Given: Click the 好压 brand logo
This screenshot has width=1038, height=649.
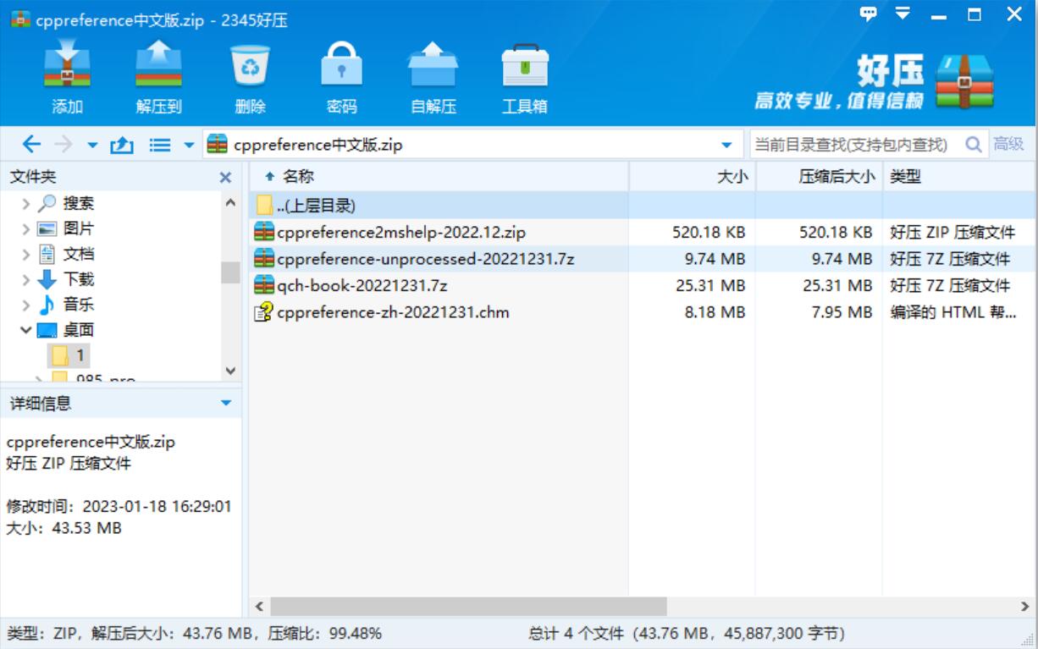Looking at the screenshot, I should 875,82.
